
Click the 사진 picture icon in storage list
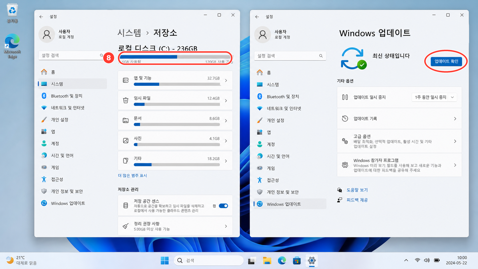126,141
